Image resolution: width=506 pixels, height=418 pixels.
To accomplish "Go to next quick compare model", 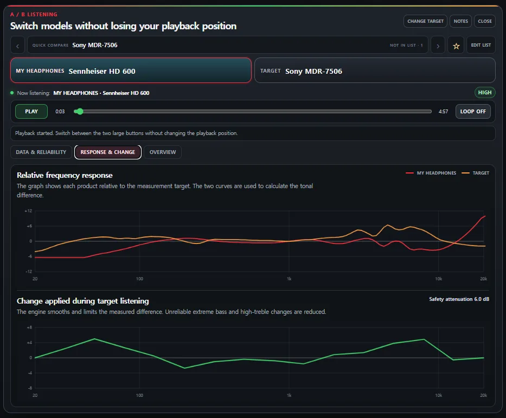I will (438, 46).
